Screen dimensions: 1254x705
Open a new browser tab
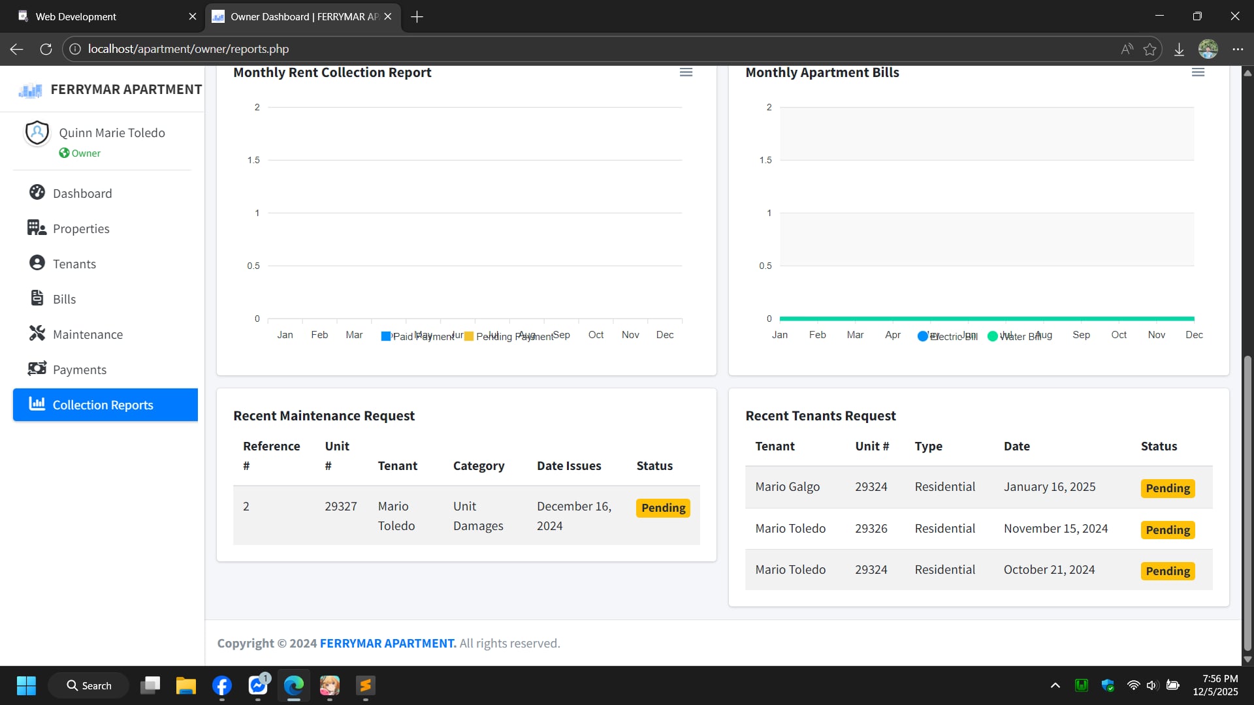[417, 16]
